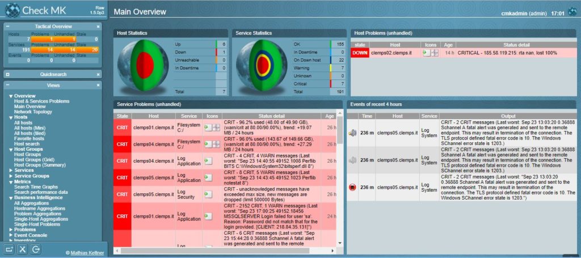
Task: Expand the Event Console tree section
Action: pos(11,235)
